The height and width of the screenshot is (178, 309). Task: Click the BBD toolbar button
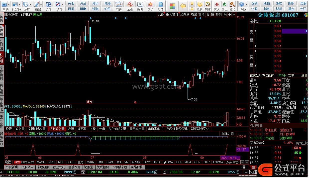(83, 9)
